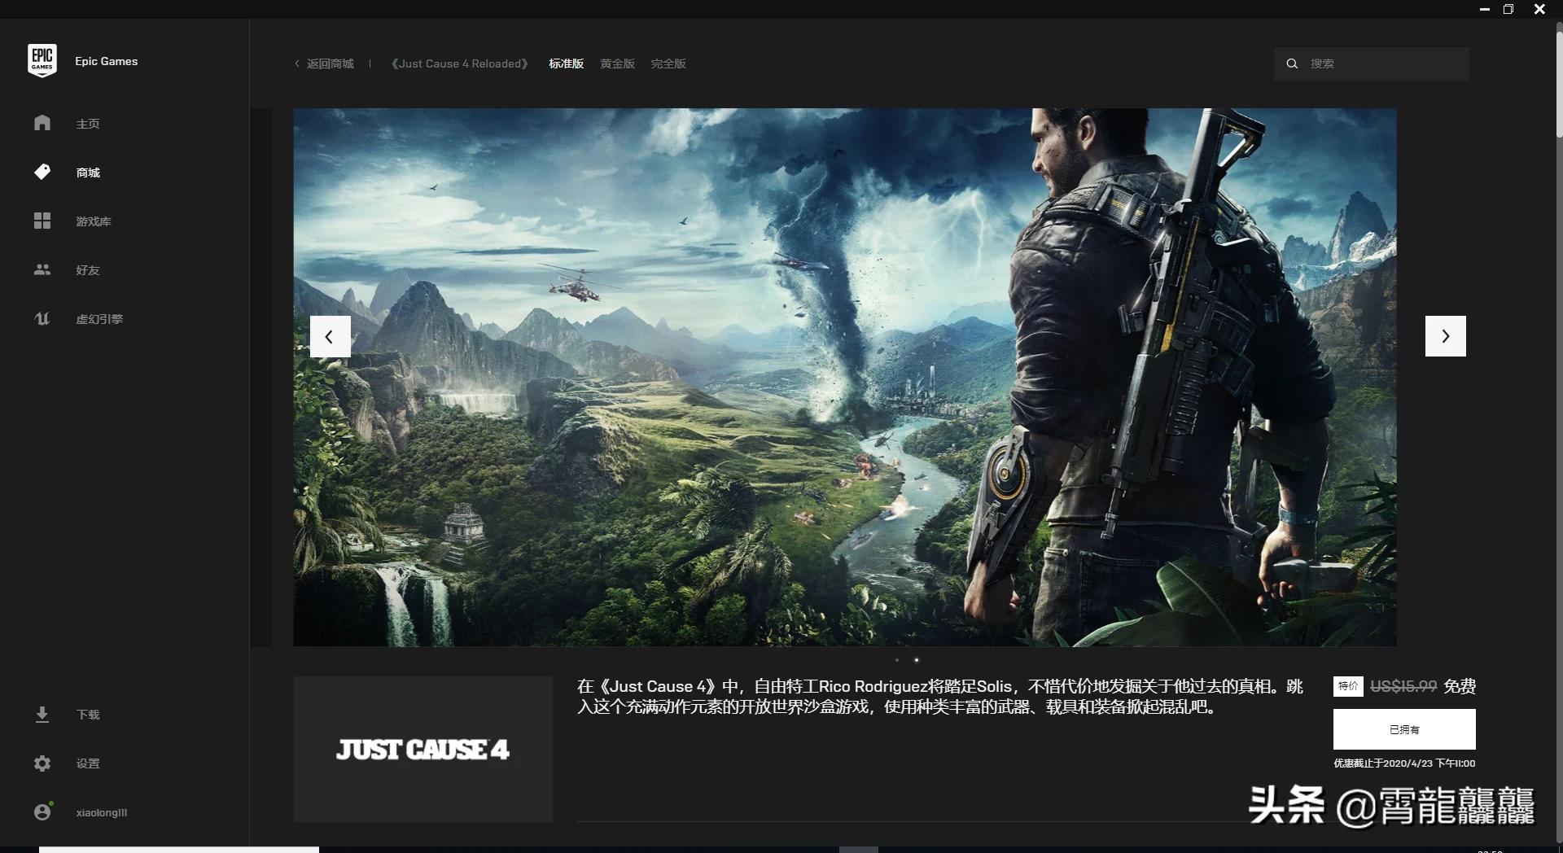Click the 《Just Cause 4 Reloaded》 breadcrumb
This screenshot has height=853, width=1563.
pos(460,63)
